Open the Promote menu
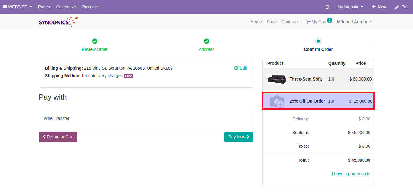 [x=90, y=7]
